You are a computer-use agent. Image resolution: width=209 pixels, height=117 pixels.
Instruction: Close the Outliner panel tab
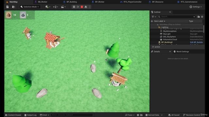[170, 12]
